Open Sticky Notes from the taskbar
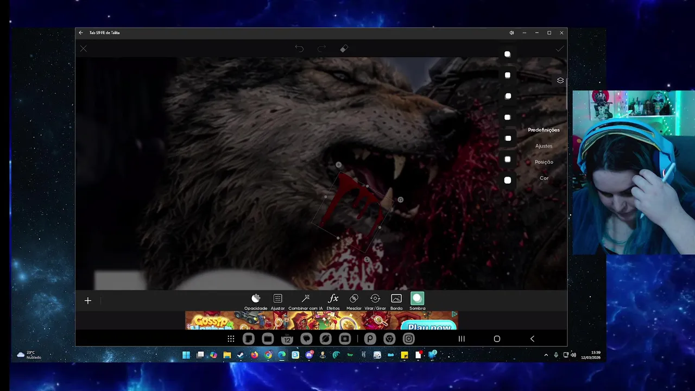Screen dimensions: 695x391 405,355
